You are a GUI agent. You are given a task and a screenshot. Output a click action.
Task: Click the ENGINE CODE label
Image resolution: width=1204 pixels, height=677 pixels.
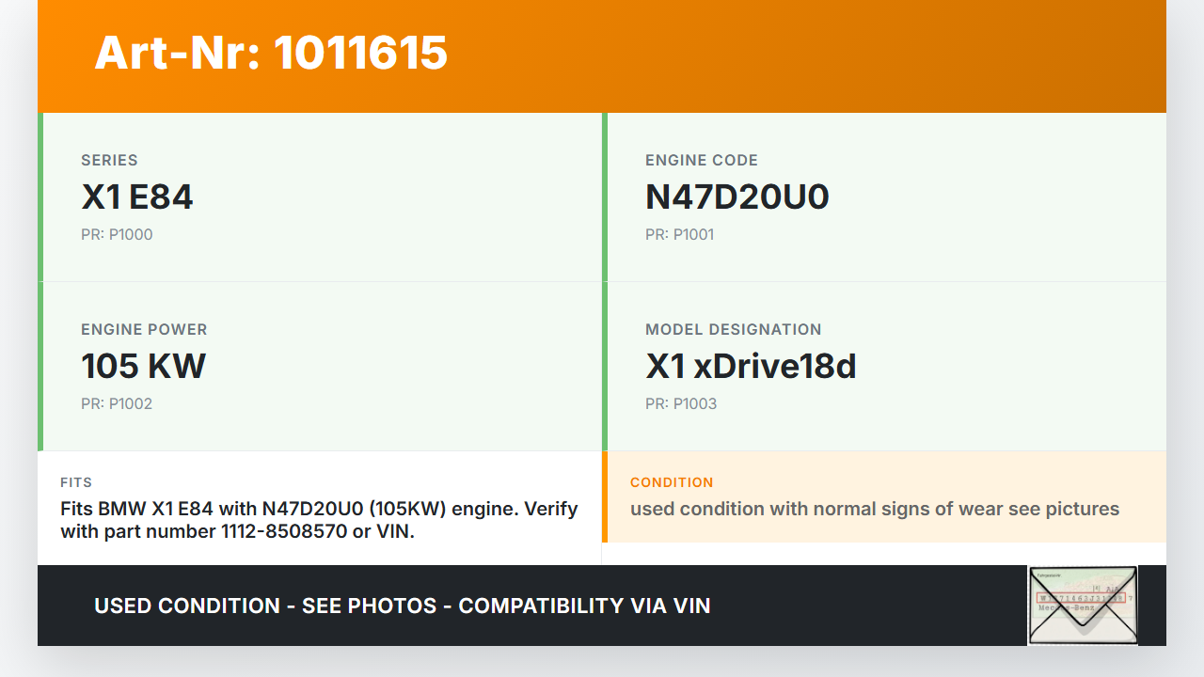(x=701, y=161)
